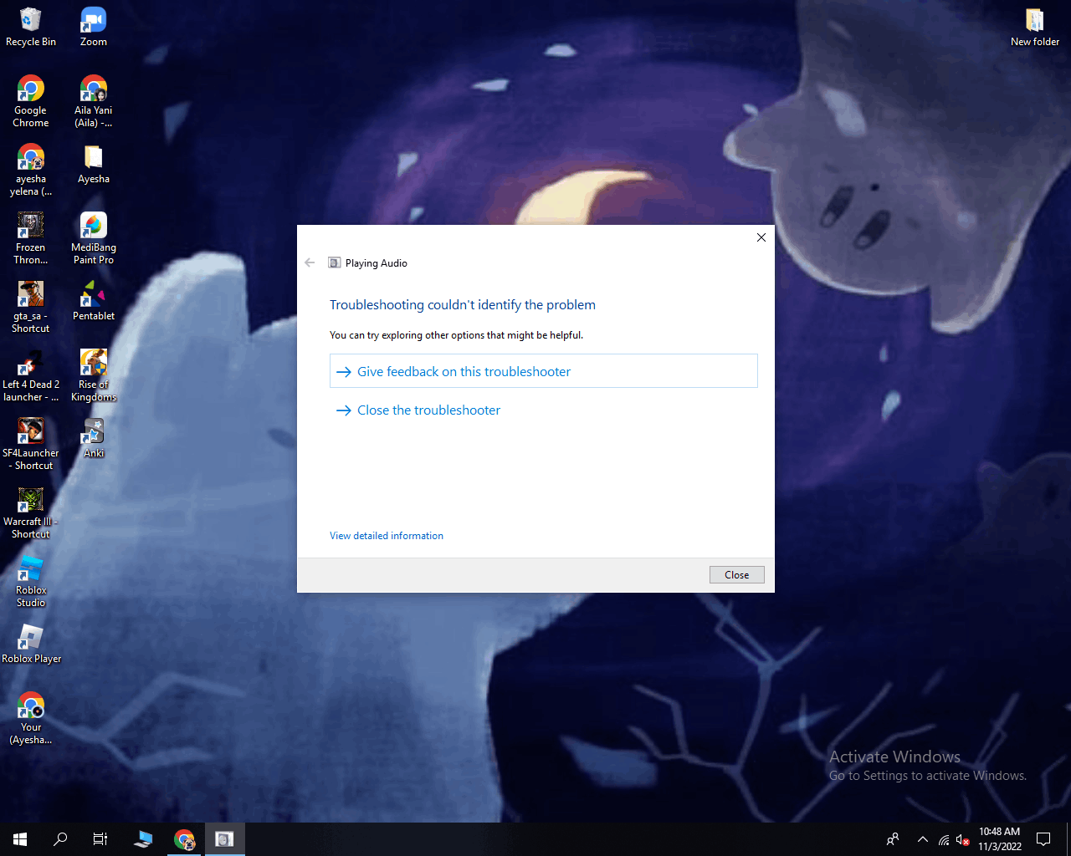This screenshot has height=856, width=1071.
Task: Select the Pentablet desktop icon
Action: coord(93,301)
